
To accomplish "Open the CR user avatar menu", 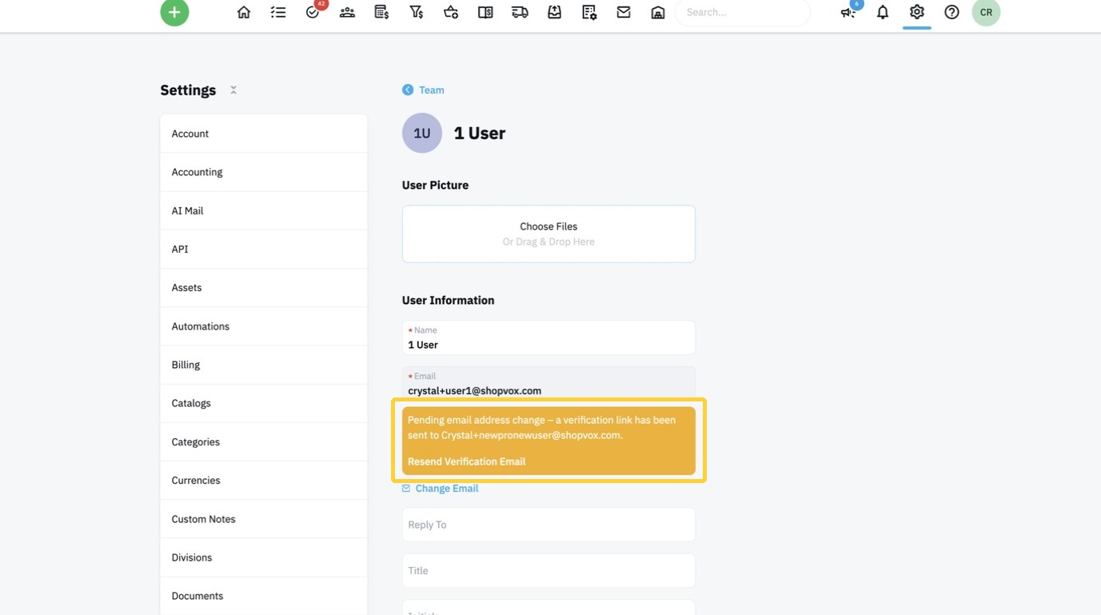I will (986, 12).
